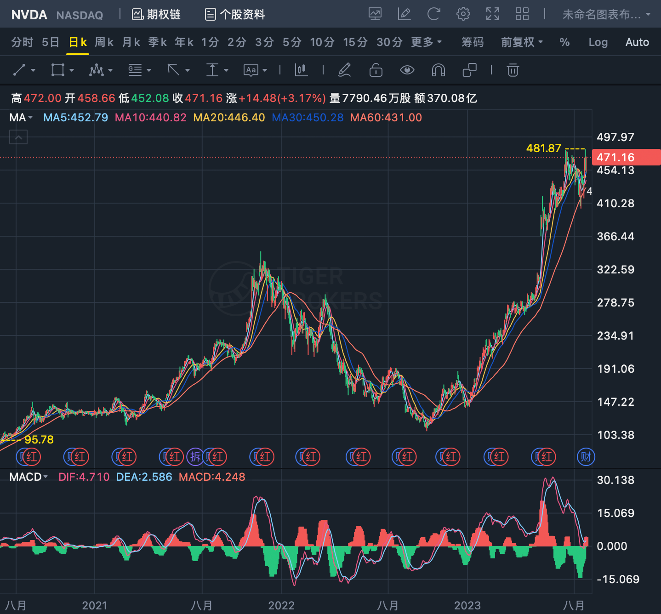This screenshot has height=614, width=661.
Task: Toggle drawings visibility eye icon
Action: 407,70
